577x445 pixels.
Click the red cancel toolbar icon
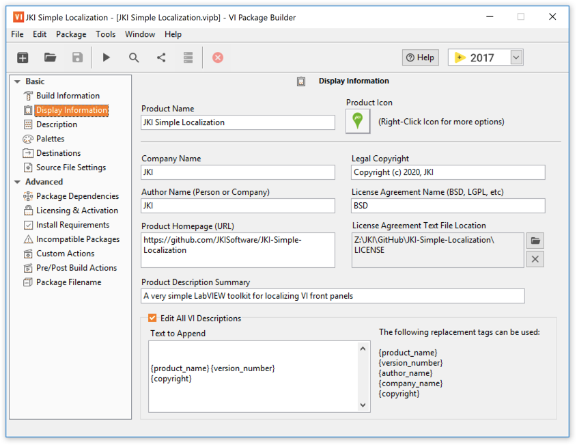[x=218, y=57]
